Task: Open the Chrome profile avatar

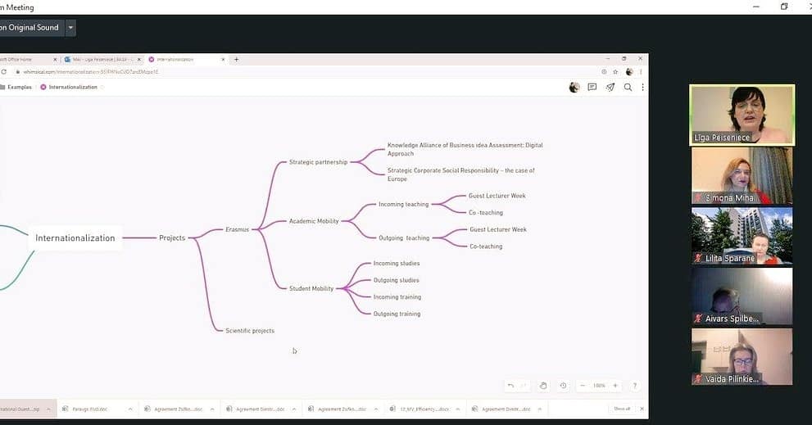Action: [x=629, y=72]
